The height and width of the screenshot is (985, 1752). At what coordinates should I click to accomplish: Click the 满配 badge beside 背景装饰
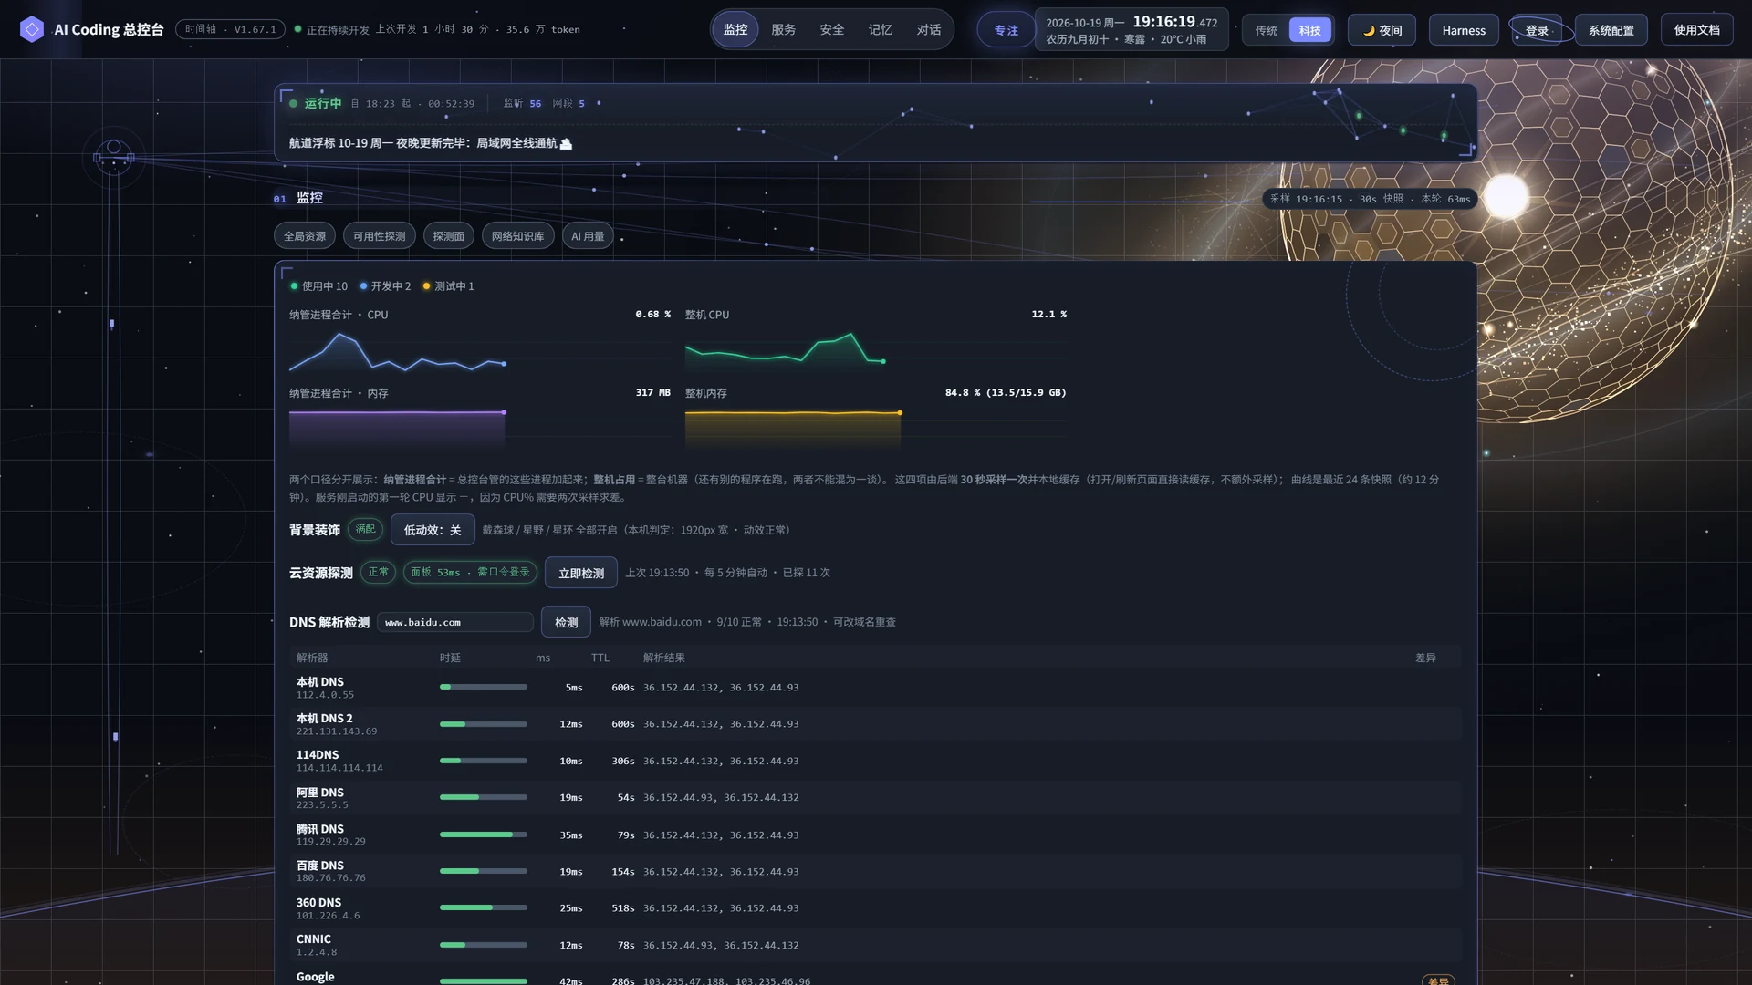click(365, 529)
